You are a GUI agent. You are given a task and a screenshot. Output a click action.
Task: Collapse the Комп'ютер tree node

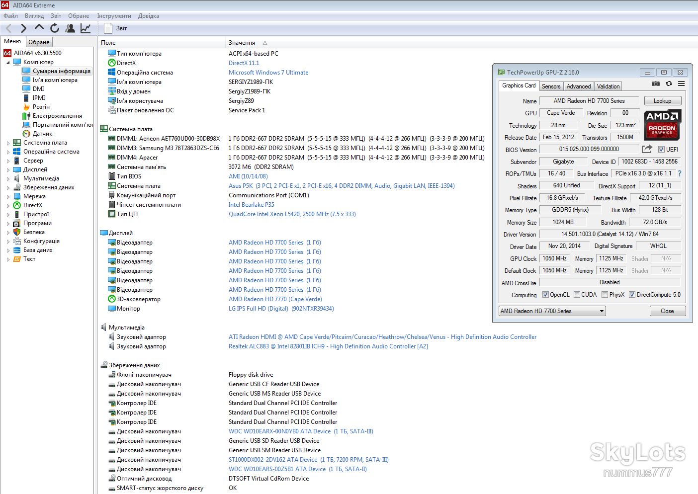[8, 63]
